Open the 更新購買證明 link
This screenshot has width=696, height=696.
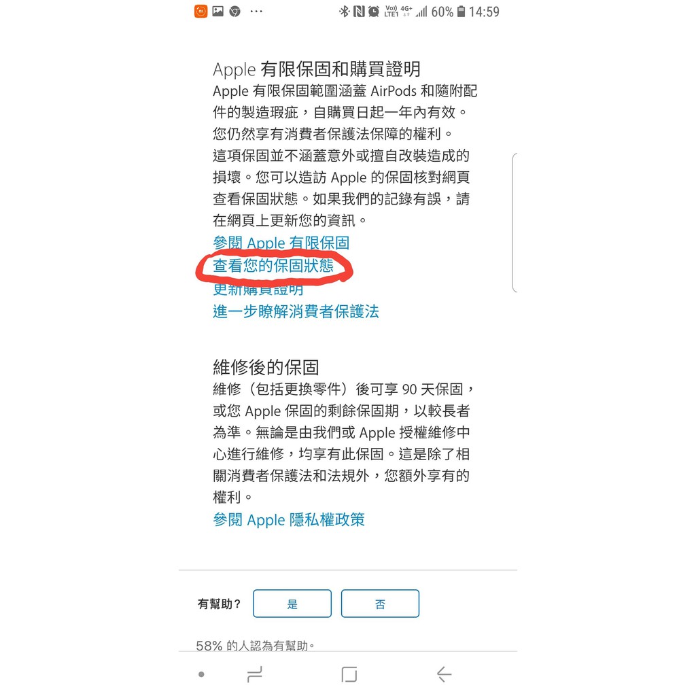point(258,290)
